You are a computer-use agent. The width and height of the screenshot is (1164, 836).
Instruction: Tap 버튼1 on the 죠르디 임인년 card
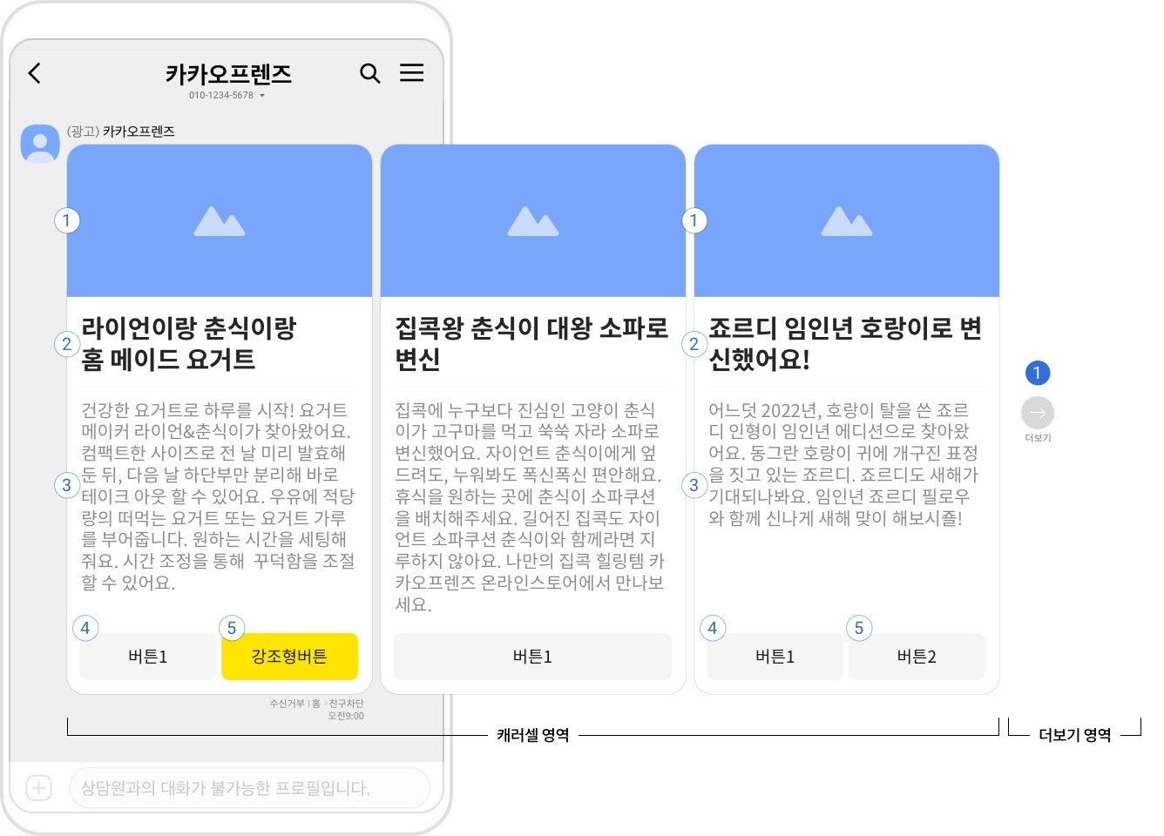click(775, 657)
